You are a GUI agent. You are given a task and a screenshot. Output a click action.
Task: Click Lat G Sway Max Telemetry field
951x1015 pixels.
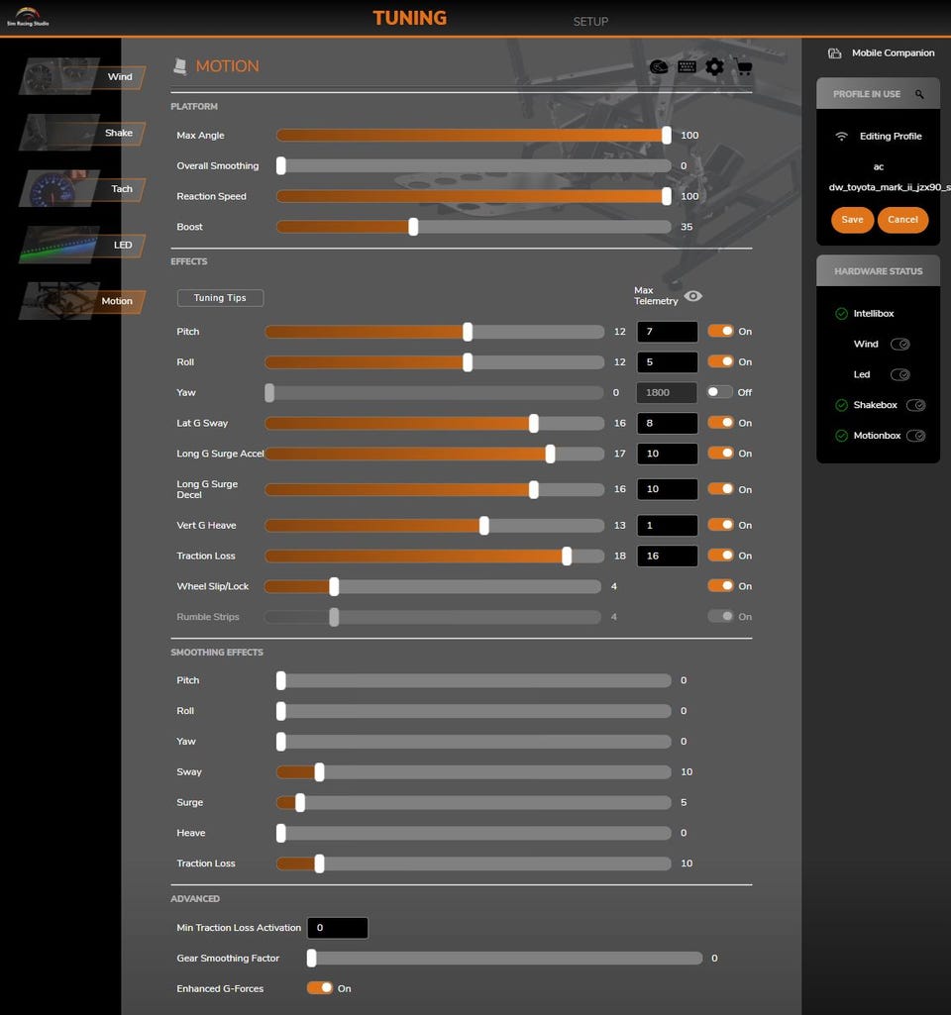coord(668,423)
